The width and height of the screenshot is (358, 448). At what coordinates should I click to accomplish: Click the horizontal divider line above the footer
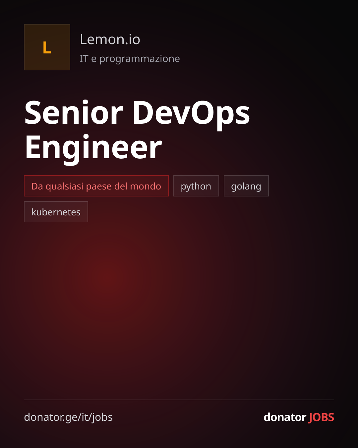179,400
